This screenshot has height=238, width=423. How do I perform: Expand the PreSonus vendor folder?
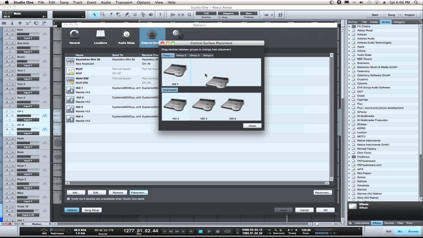click(349, 157)
